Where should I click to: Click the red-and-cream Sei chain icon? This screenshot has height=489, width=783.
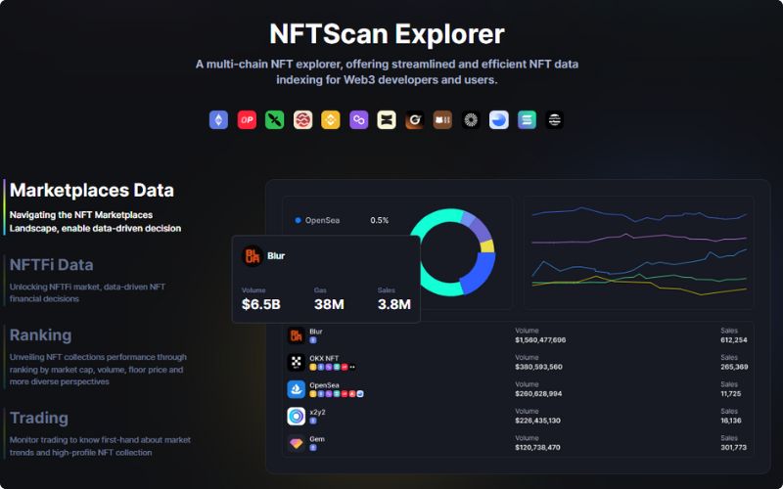point(302,119)
